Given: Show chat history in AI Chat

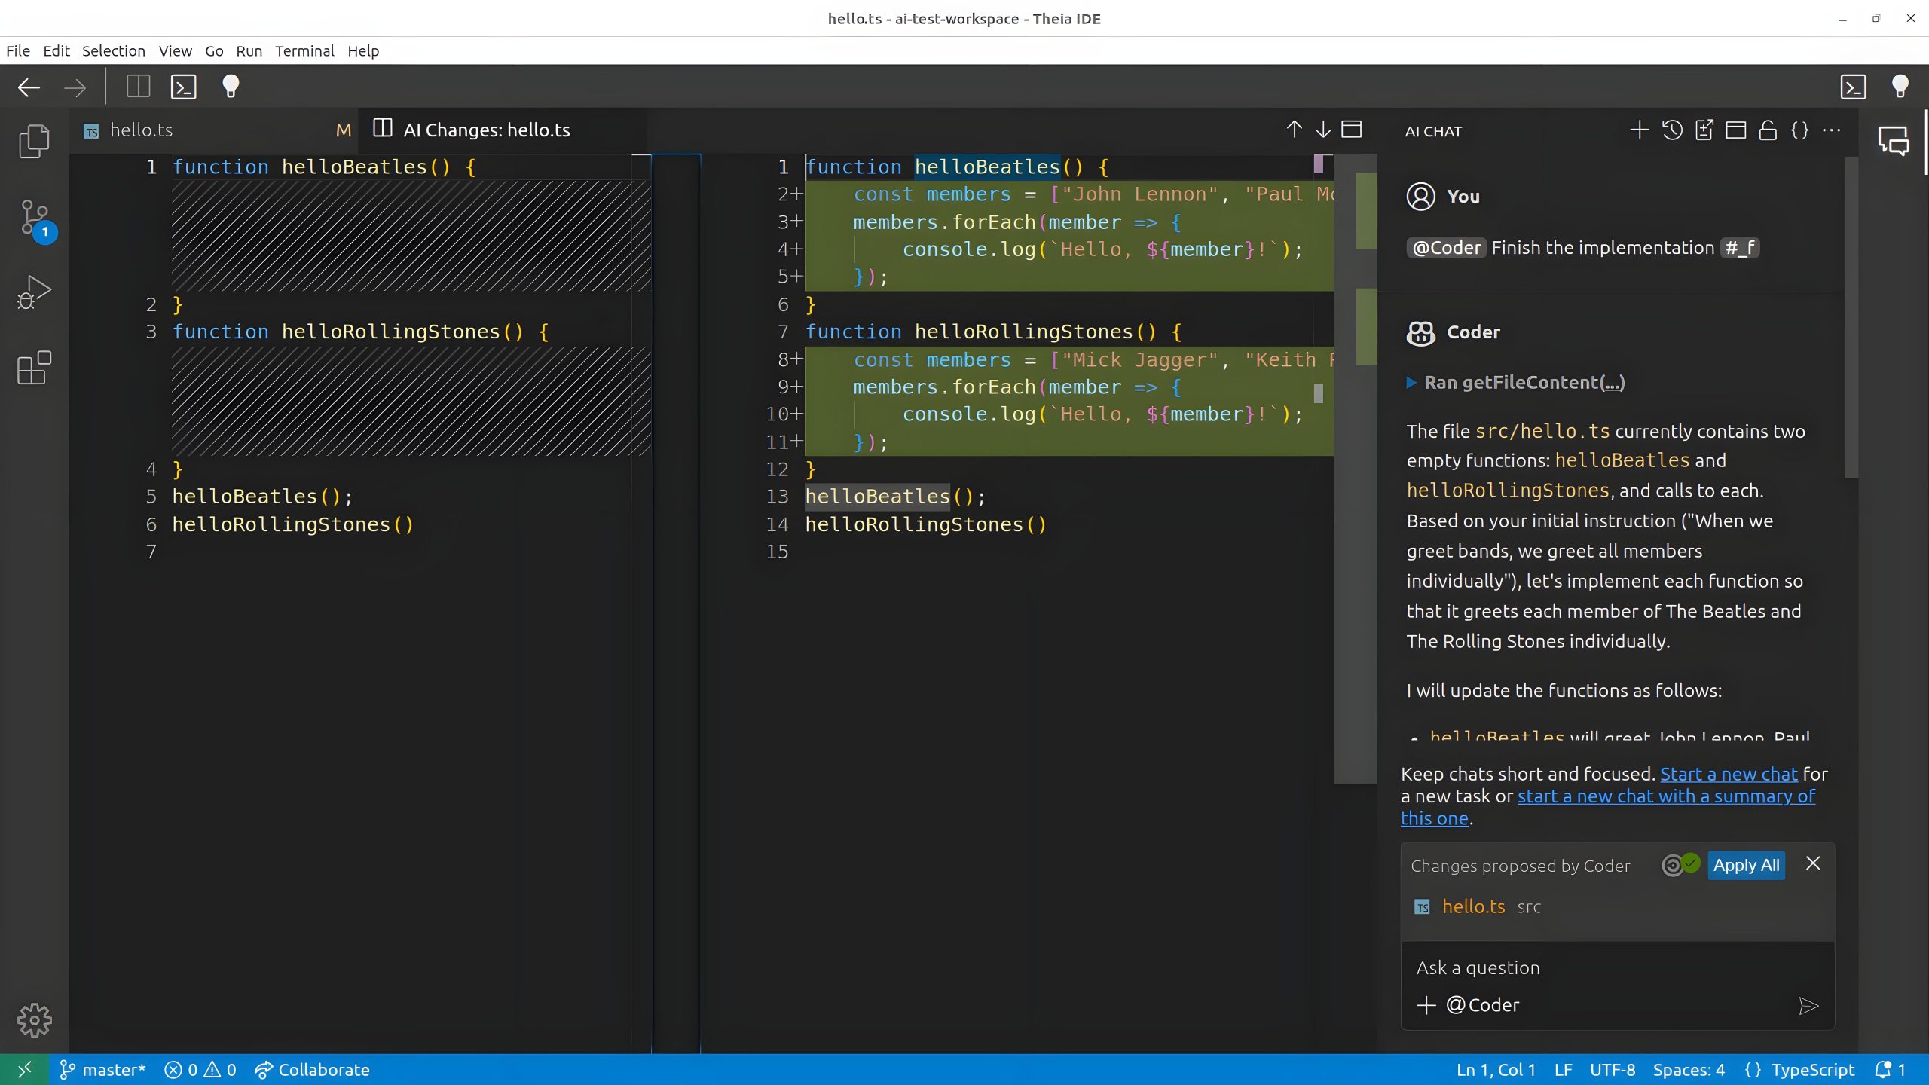Looking at the screenshot, I should (1672, 130).
